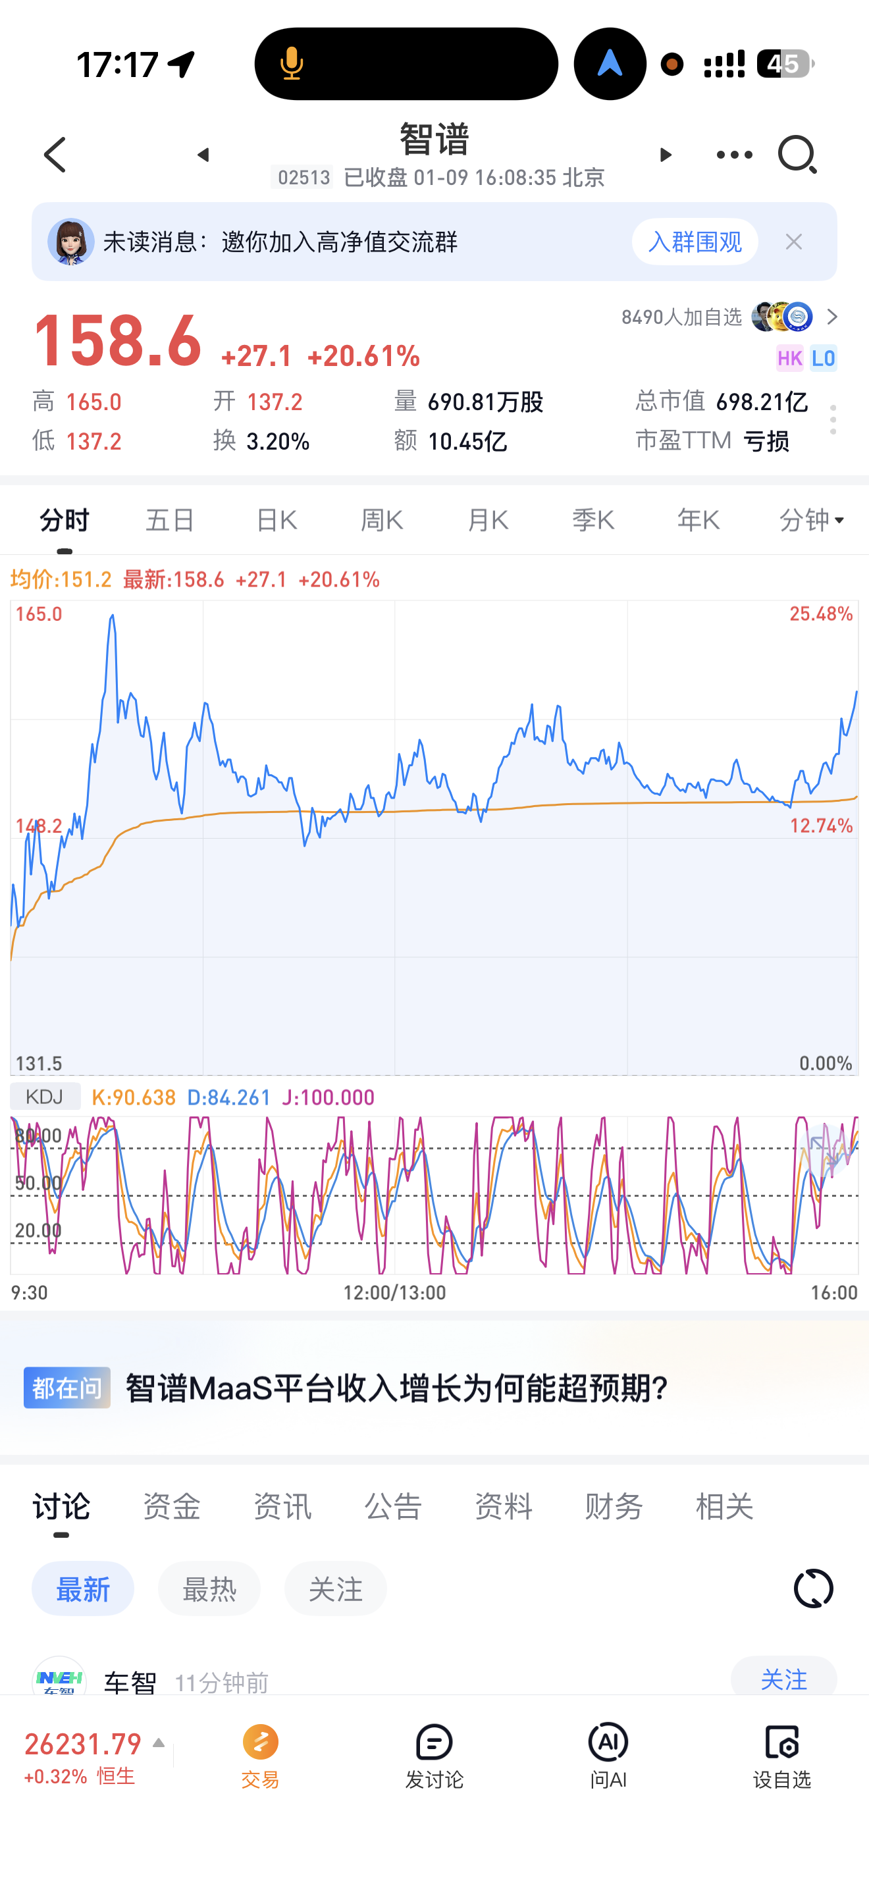Screen dimensions: 869x1888
Task: Open the search magnifier icon
Action: 797,155
